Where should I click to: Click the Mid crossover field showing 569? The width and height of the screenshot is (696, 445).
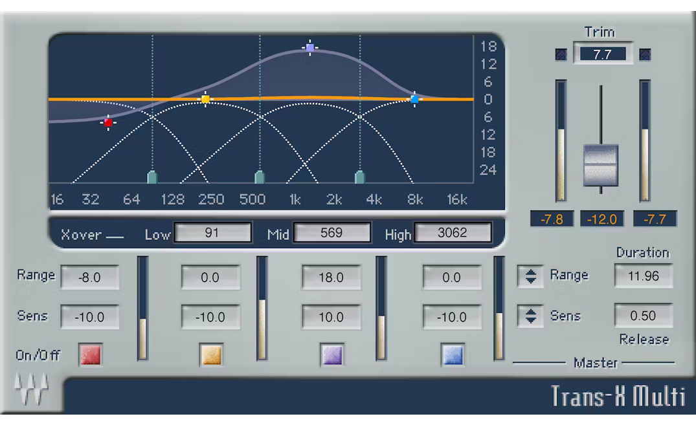click(332, 233)
